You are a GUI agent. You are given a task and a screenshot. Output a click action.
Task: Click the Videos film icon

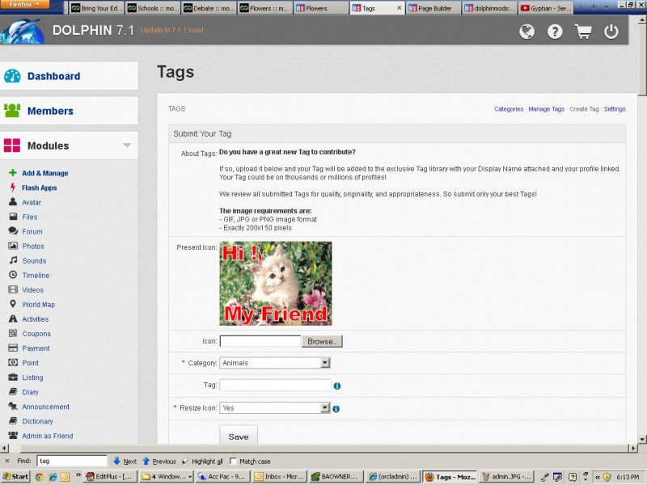[x=13, y=289]
